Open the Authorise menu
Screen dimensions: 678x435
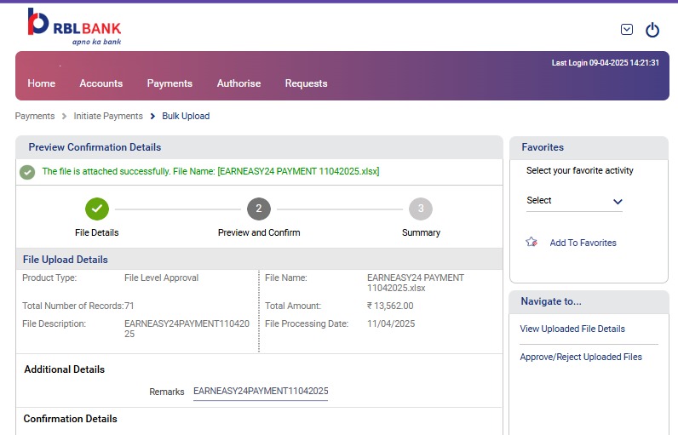point(238,83)
